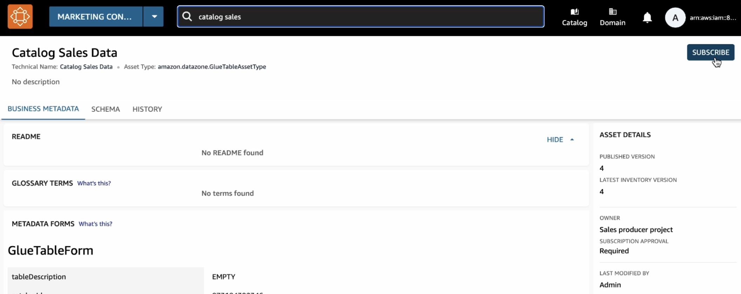Click the user avatar A

pos(675,17)
